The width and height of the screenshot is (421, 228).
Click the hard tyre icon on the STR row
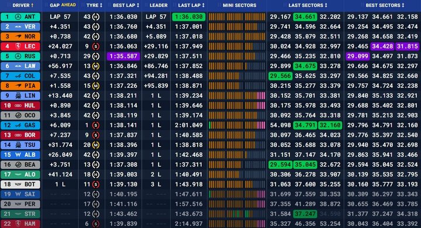(x=95, y=214)
